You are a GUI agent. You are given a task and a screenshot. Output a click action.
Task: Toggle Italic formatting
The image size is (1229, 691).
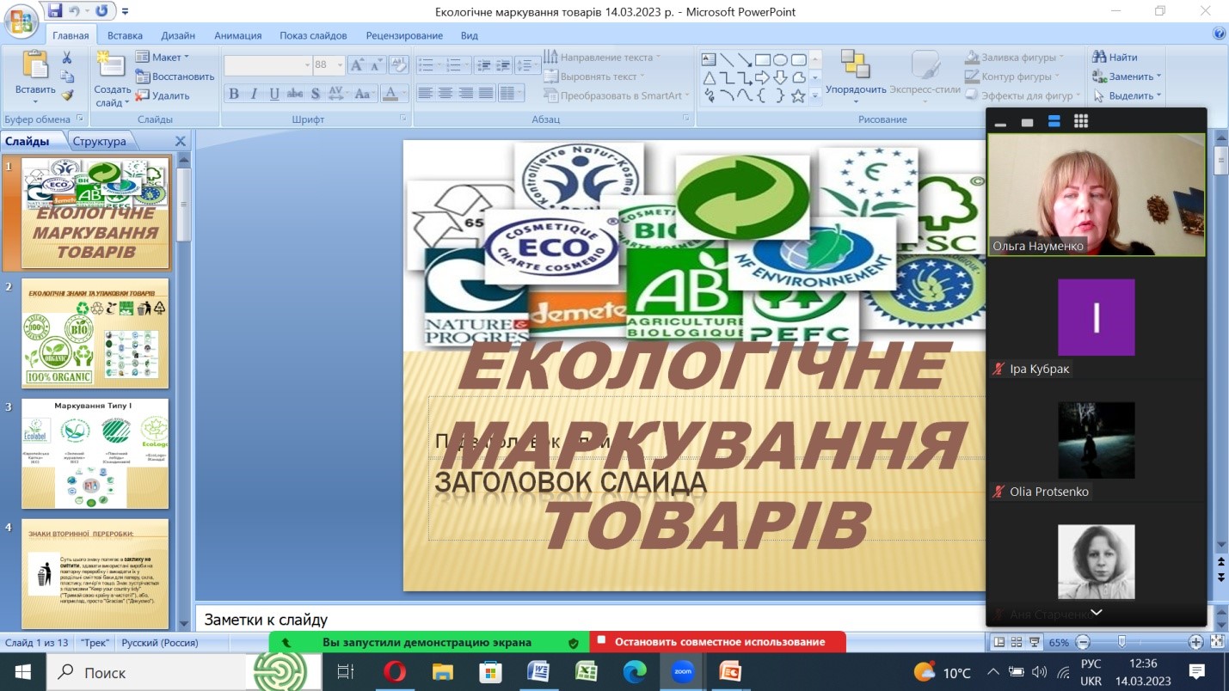(x=254, y=94)
